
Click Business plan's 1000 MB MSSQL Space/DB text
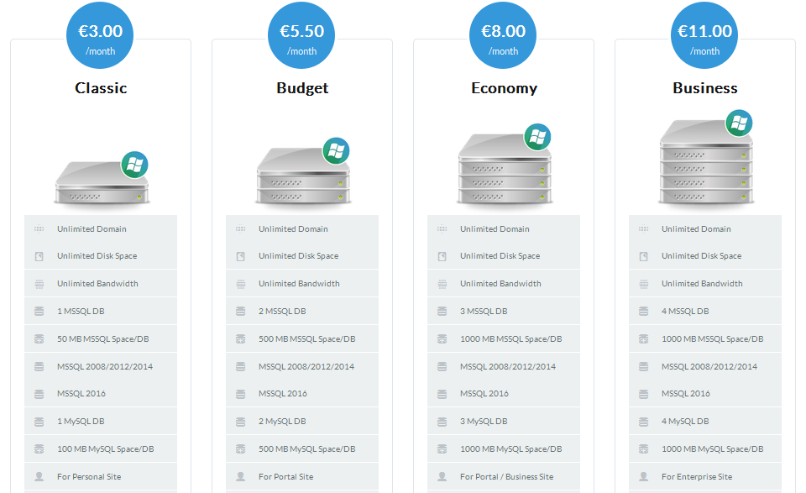coord(713,338)
